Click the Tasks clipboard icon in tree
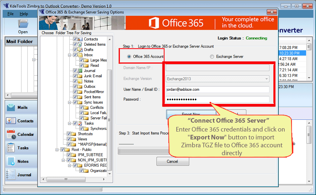The width and height of the screenshot is (316, 195). (x=80, y=123)
